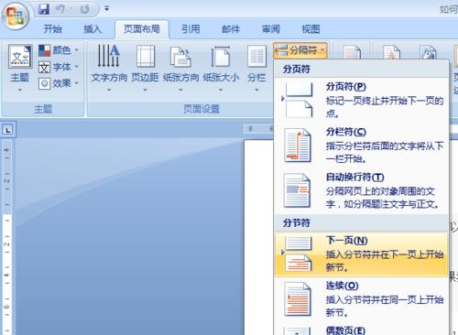Image resolution: width=458 pixels, height=335 pixels.
Task: Expand the 文字方向 dropdown arrow
Action: click(x=109, y=90)
